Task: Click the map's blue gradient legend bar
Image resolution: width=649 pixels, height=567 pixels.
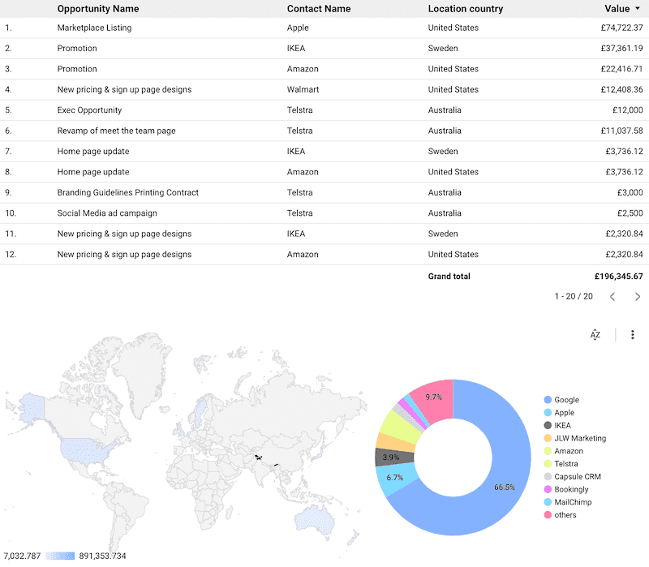Action: pyautogui.click(x=60, y=556)
